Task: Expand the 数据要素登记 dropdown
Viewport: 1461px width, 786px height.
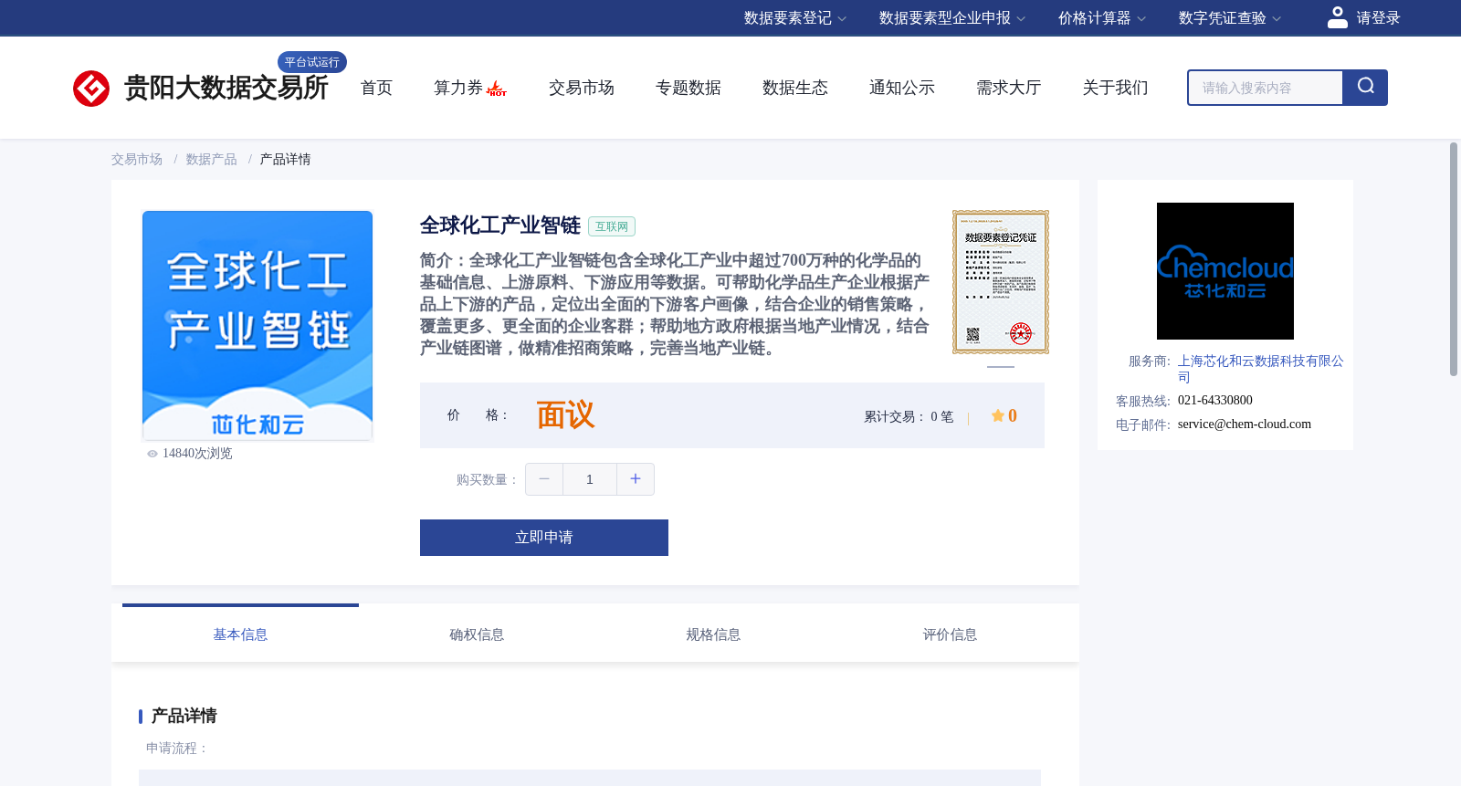Action: point(795,18)
